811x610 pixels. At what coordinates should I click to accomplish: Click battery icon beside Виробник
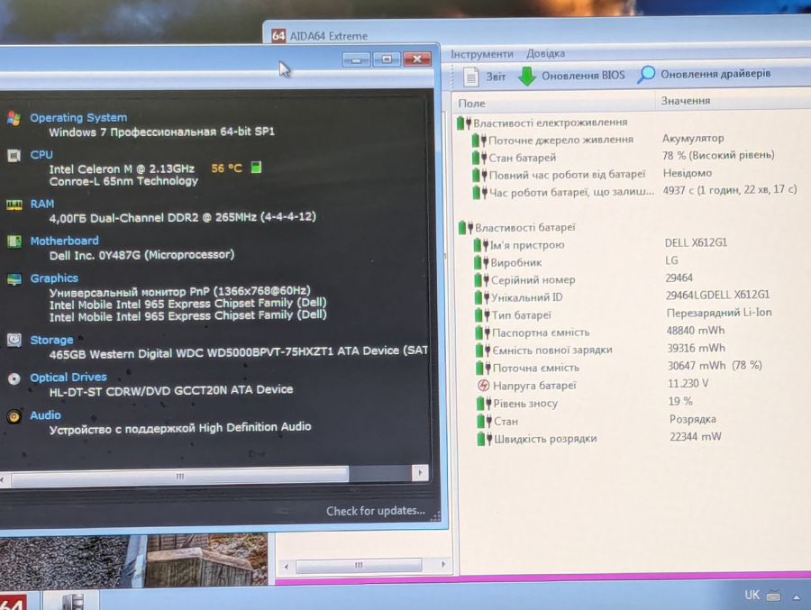481,263
